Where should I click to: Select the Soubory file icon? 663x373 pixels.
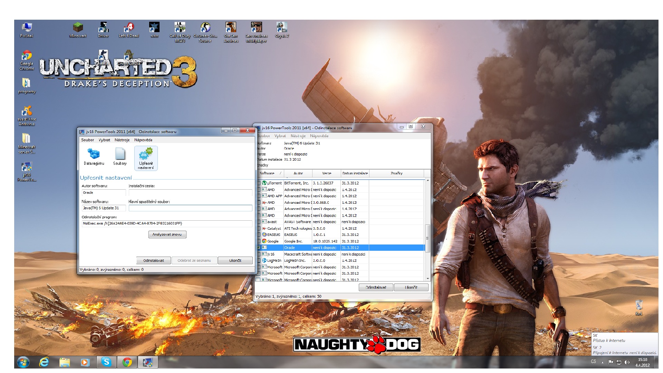[120, 154]
